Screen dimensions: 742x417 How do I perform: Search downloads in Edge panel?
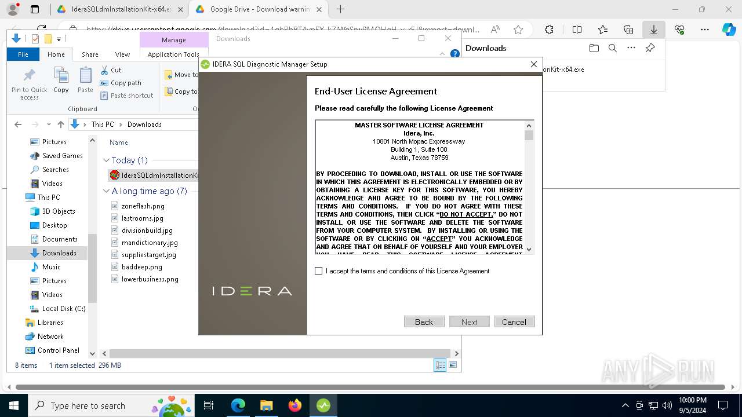tap(612, 48)
